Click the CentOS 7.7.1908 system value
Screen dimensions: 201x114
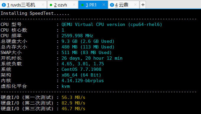[x=81, y=69]
